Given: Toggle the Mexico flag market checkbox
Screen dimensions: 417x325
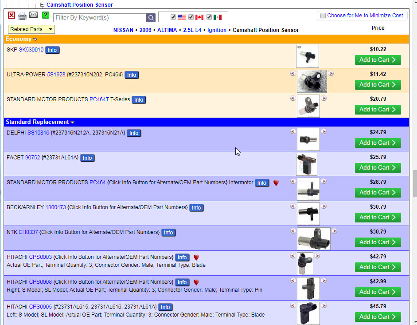Looking at the screenshot, I should pos(209,17).
